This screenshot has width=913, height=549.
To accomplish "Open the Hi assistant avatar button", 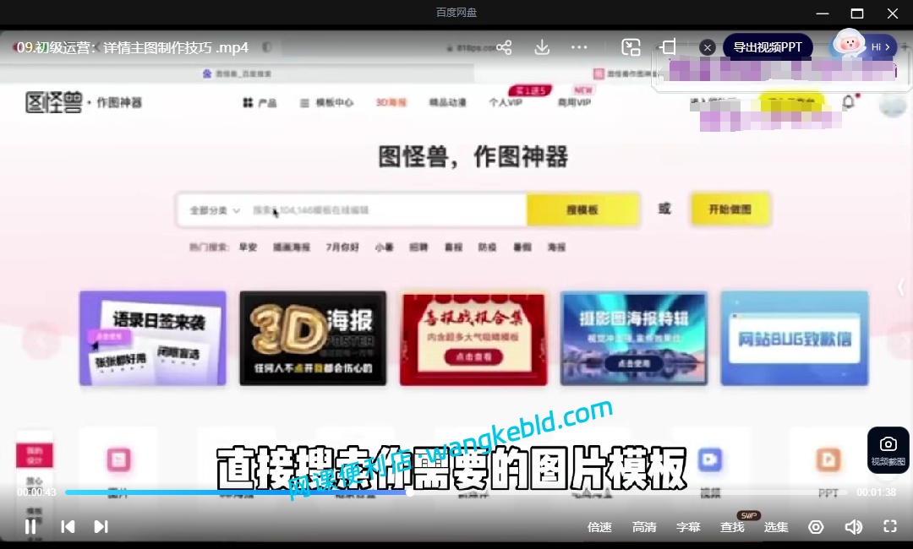I will click(863, 46).
